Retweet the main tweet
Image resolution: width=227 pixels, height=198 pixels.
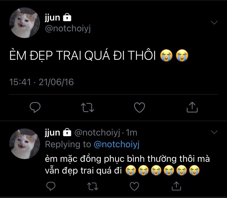pos(87,107)
